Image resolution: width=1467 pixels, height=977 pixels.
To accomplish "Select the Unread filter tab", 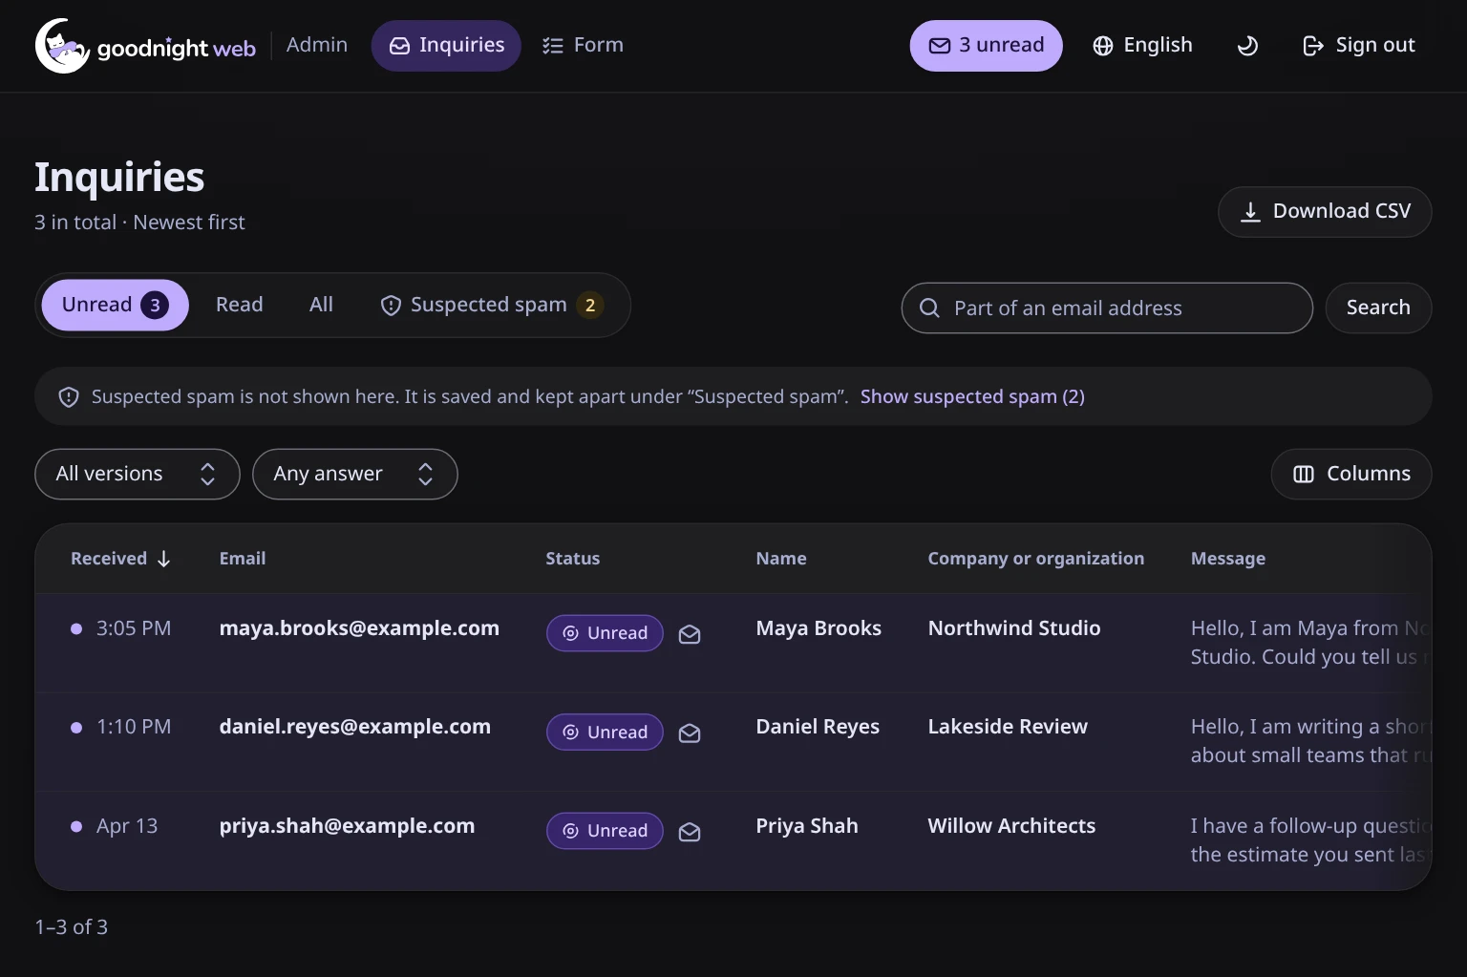I will pos(115,305).
